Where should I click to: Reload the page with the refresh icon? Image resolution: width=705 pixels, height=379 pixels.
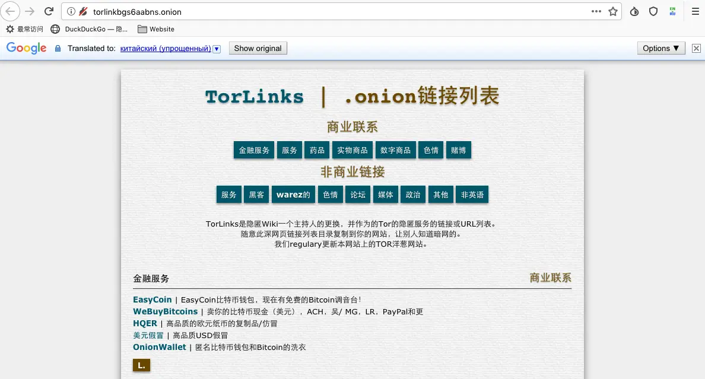pyautogui.click(x=49, y=11)
